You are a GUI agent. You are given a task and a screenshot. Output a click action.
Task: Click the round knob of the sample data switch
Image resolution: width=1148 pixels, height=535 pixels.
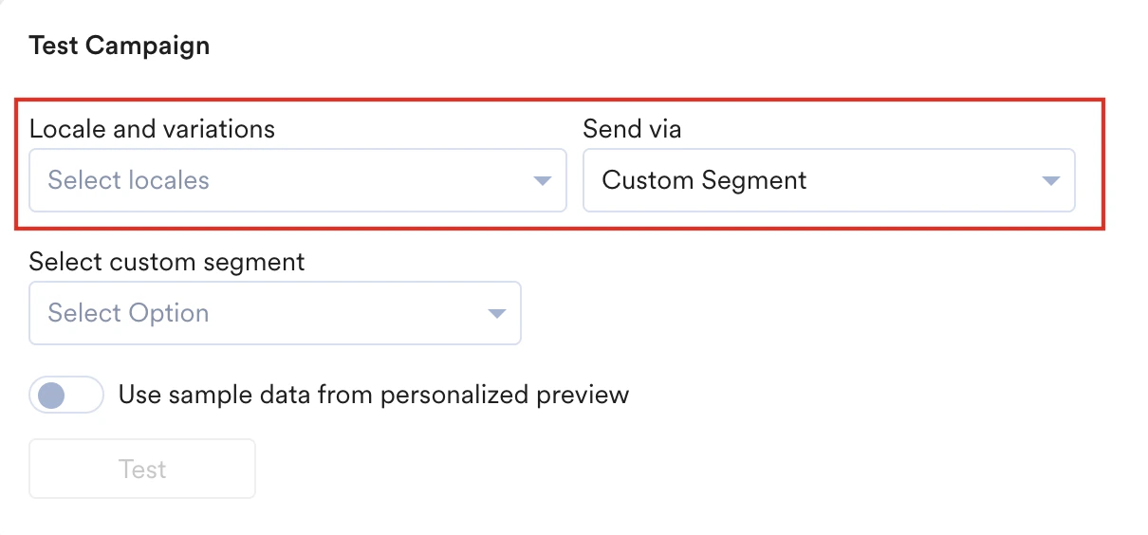click(50, 395)
